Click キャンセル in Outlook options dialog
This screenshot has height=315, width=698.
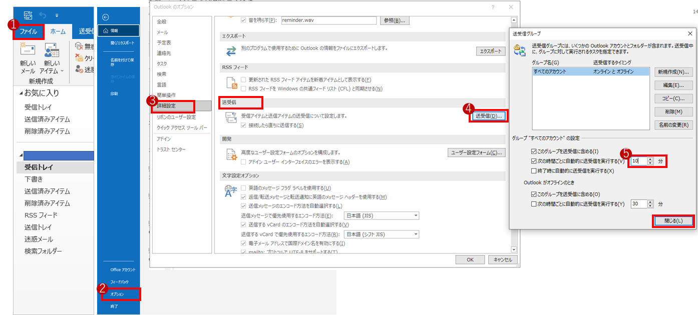coord(502,259)
